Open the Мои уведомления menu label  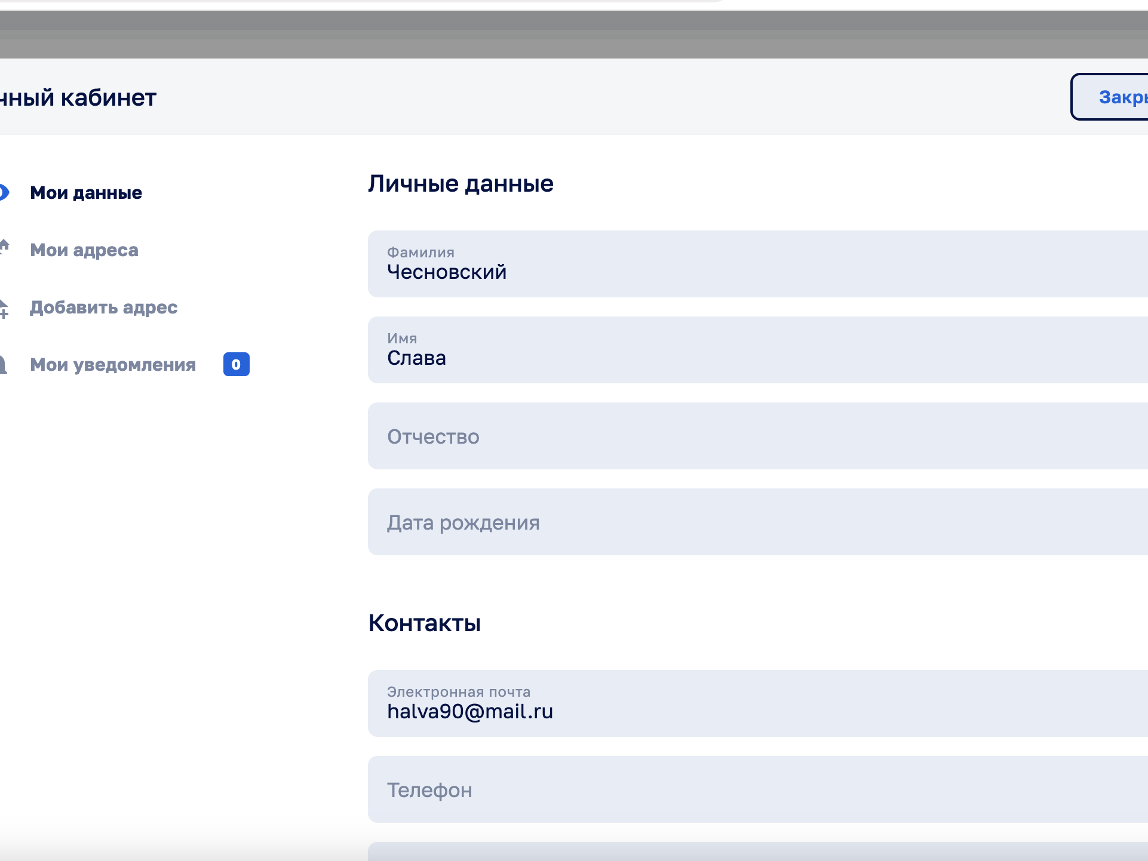[x=113, y=365]
